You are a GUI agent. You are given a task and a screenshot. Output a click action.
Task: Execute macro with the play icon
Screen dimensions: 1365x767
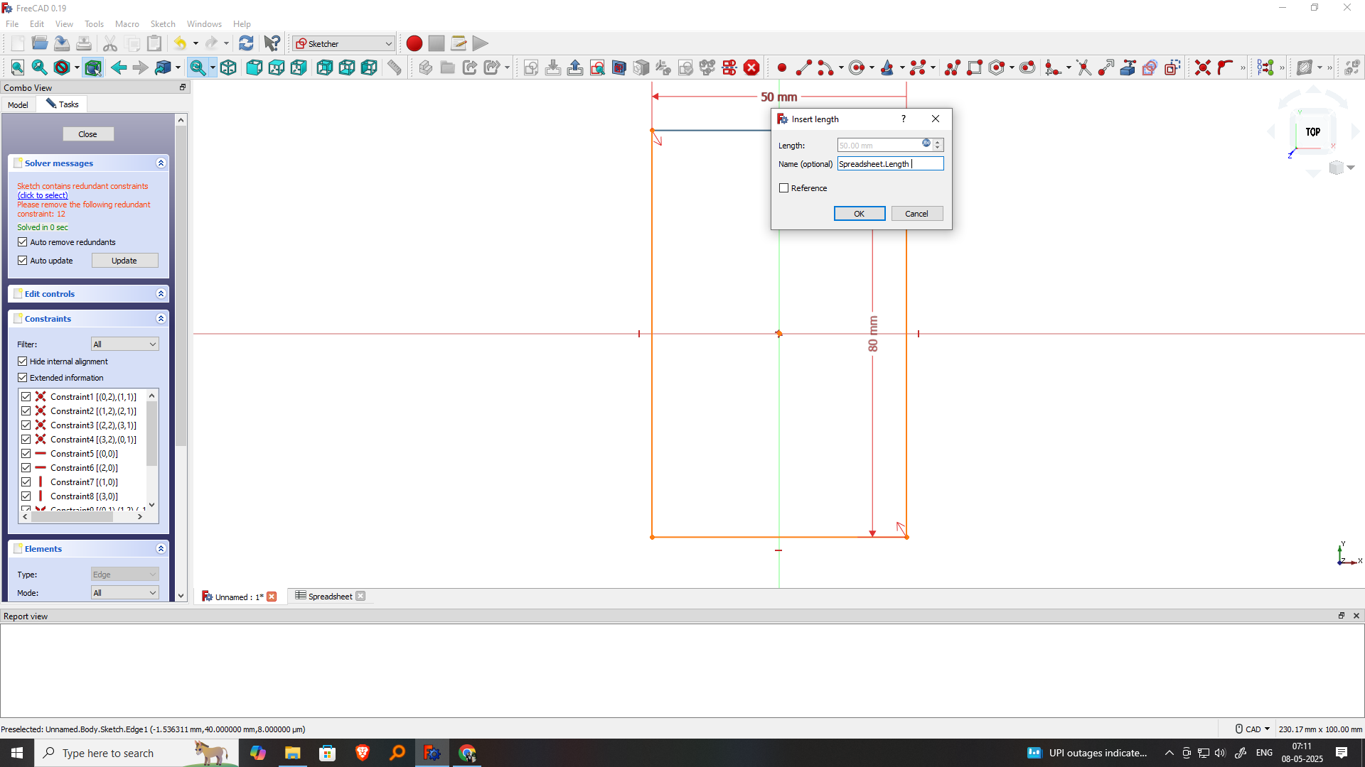coord(481,43)
